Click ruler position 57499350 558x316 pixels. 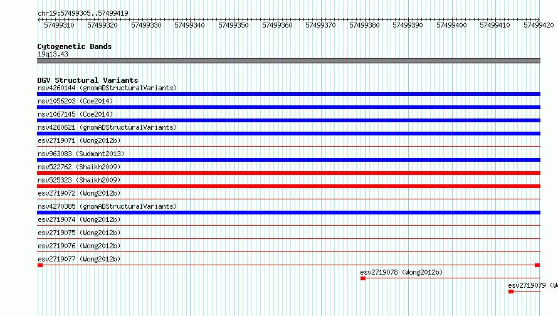point(233,25)
